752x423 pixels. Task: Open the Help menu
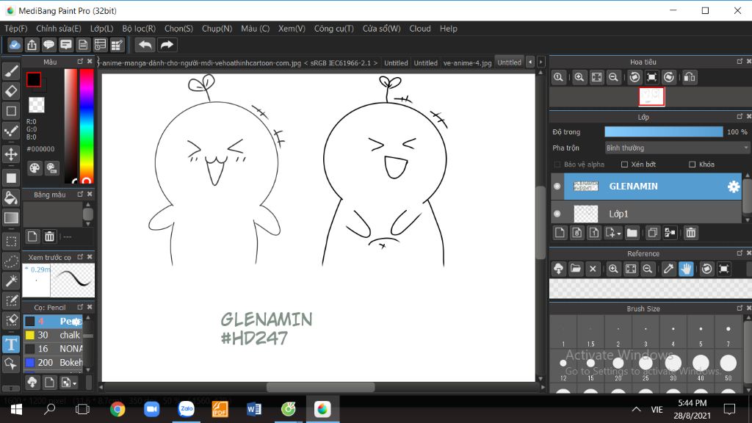[449, 29]
